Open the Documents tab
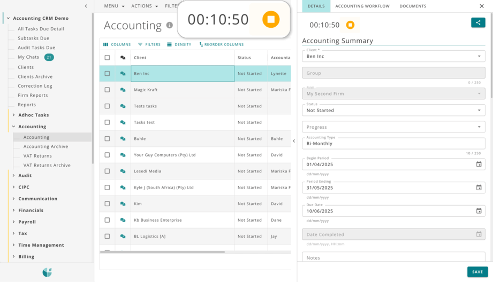493x282 pixels. point(413,6)
